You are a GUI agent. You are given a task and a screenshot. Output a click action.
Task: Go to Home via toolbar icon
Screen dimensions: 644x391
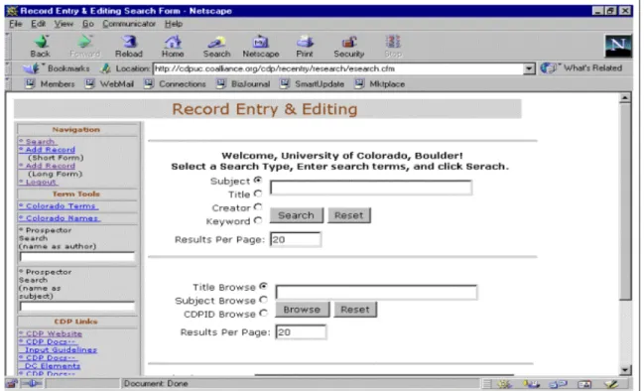click(173, 46)
